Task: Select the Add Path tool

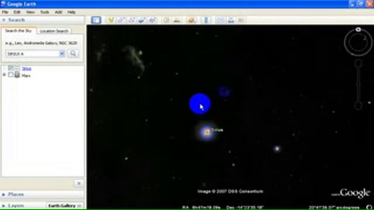Action: point(131,20)
